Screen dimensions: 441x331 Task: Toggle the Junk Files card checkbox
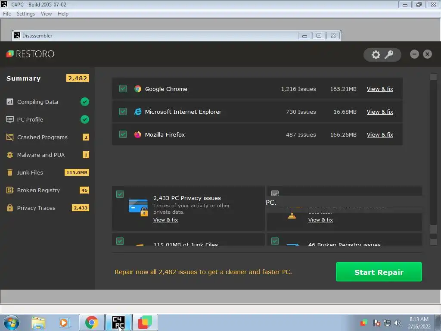(x=120, y=241)
